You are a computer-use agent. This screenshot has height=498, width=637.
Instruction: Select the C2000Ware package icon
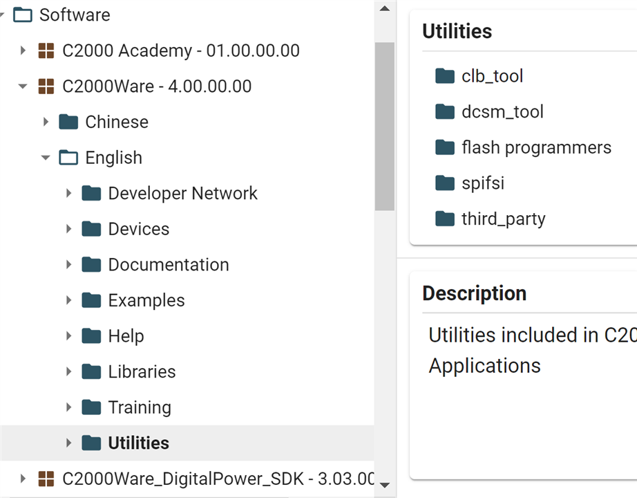(x=46, y=86)
